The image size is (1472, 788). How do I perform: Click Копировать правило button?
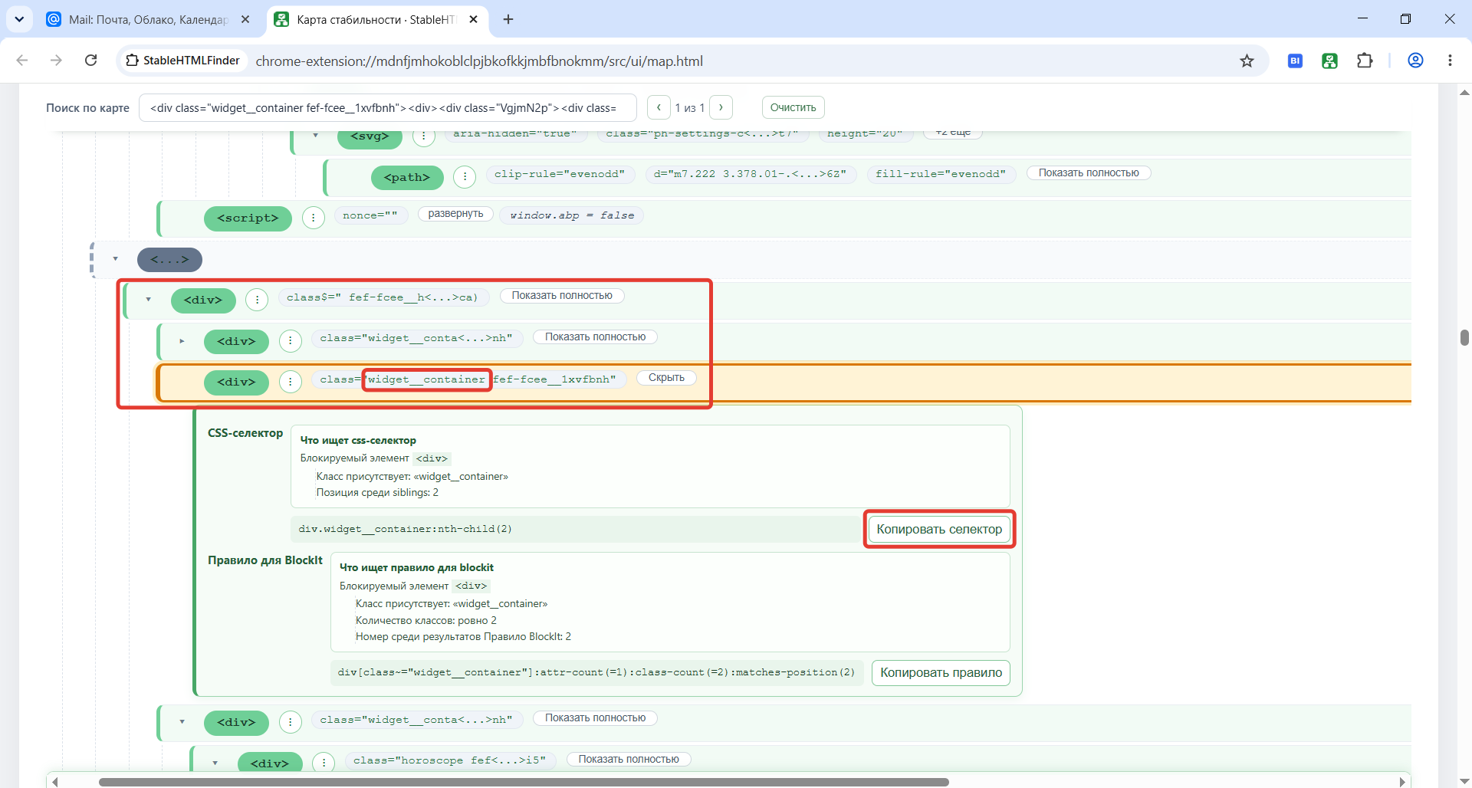941,672
